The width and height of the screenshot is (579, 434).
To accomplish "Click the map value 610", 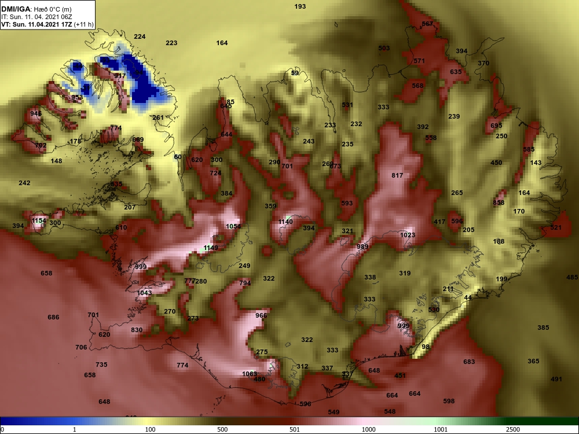I will coord(121,227).
